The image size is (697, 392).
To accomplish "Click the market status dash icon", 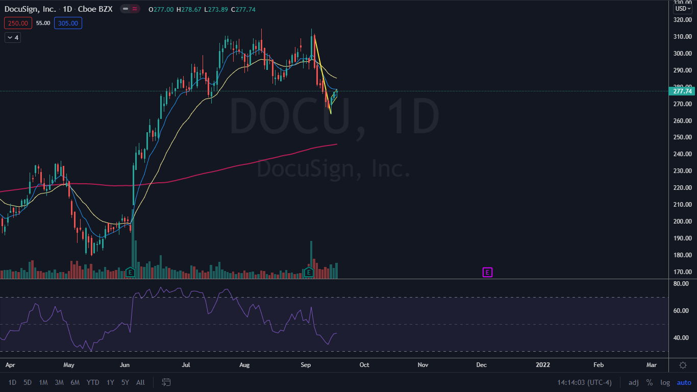I will [125, 9].
